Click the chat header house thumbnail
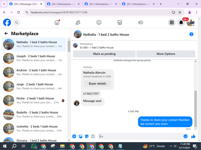The width and height of the screenshot is (201, 150). (78, 34)
